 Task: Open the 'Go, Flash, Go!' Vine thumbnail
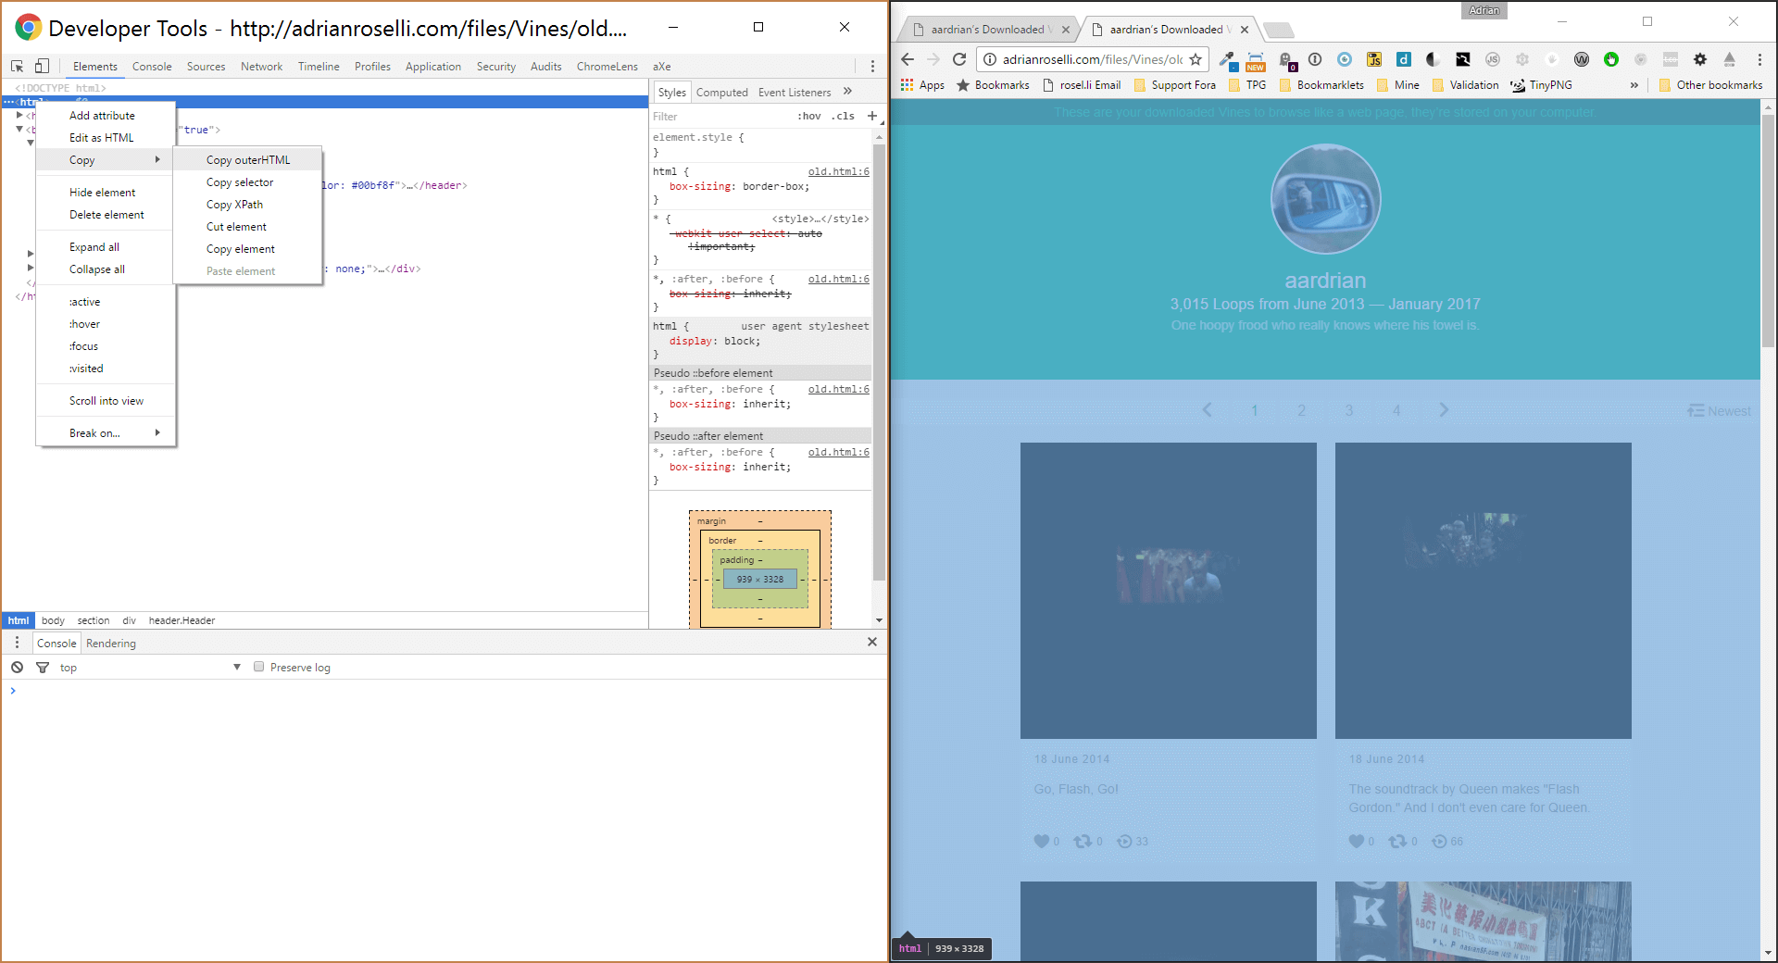point(1169,591)
